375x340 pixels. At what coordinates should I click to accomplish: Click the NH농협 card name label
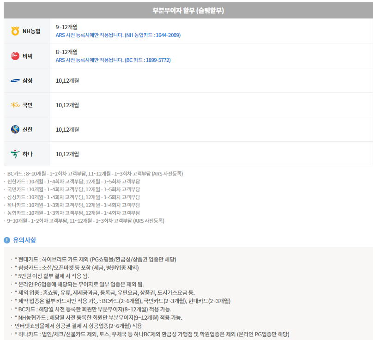coord(31,31)
